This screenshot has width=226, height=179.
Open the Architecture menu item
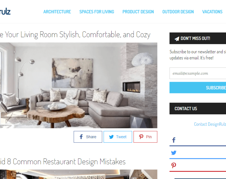coord(57,12)
